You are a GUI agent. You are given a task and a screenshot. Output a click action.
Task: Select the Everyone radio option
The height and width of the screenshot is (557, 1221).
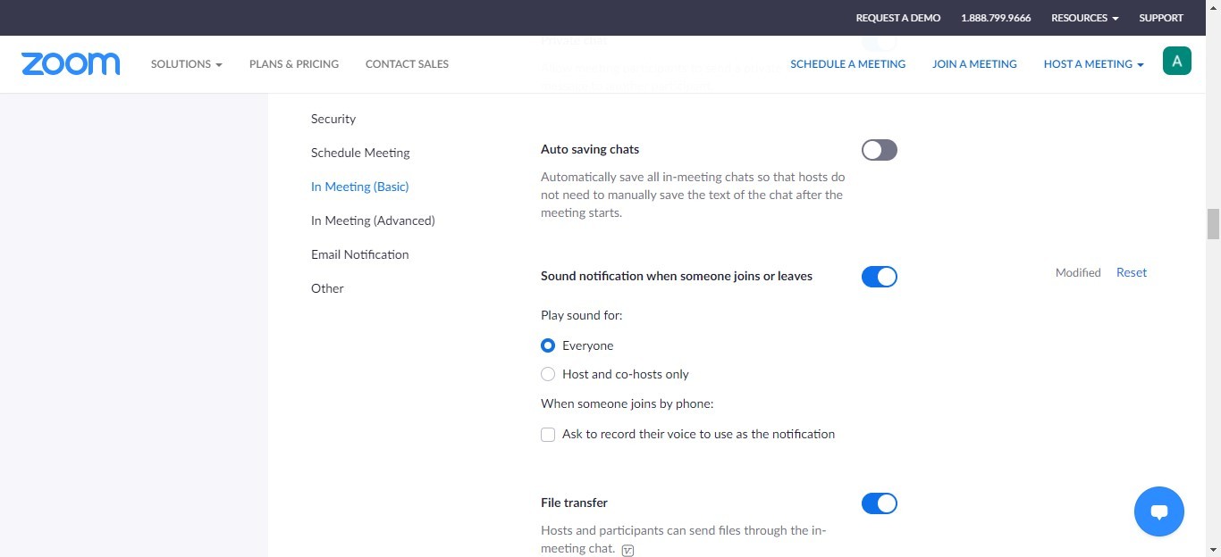(548, 345)
